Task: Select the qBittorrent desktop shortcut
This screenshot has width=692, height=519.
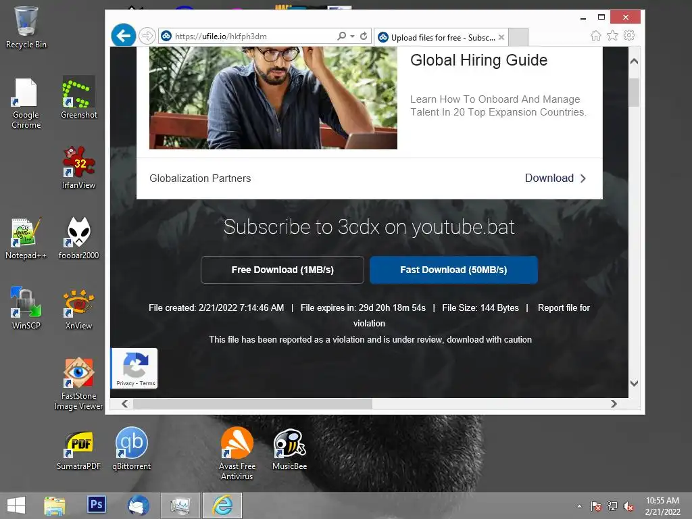Action: pos(132,449)
